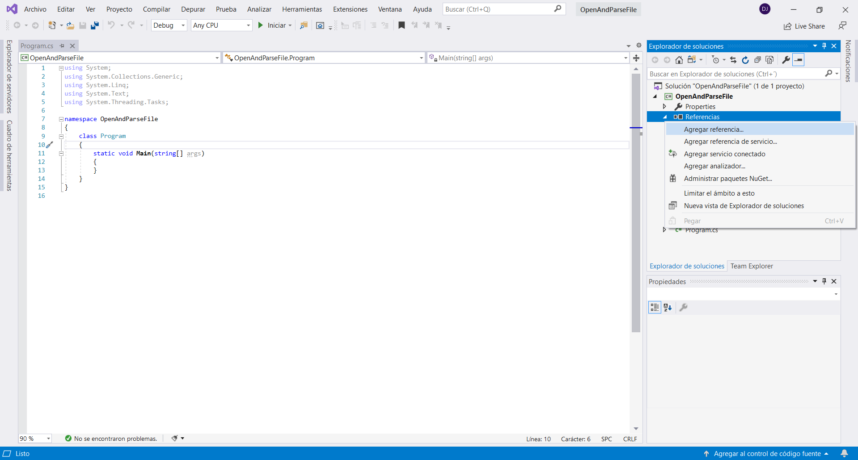The image size is (858, 460).
Task: Click the Live Share button
Action: (804, 26)
